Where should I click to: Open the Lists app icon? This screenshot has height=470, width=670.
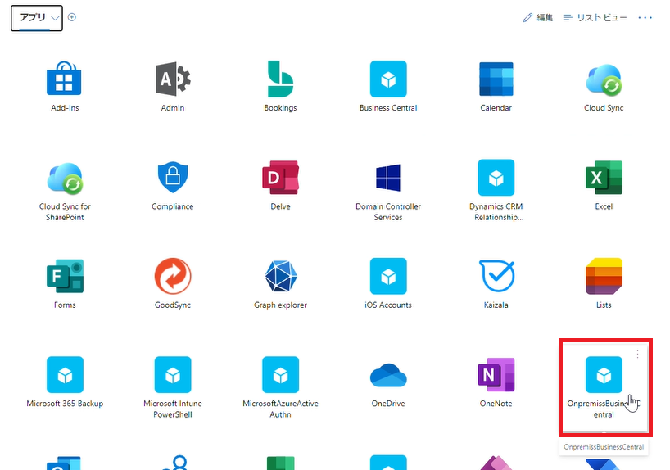point(604,276)
